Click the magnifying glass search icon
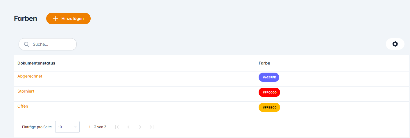The width and height of the screenshot is (410, 138). (26, 44)
